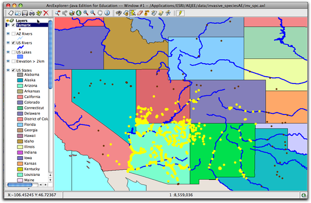Click the Arizona color swatch in legend

tap(20, 86)
